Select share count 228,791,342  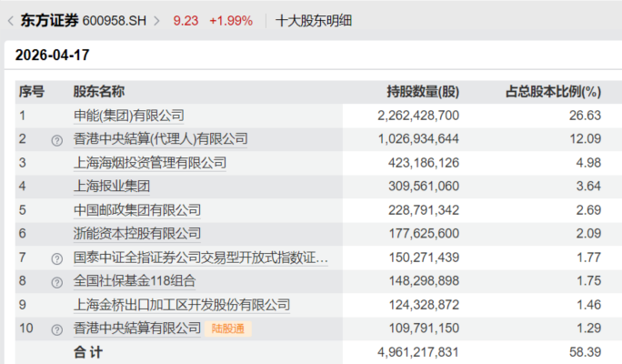click(x=424, y=210)
